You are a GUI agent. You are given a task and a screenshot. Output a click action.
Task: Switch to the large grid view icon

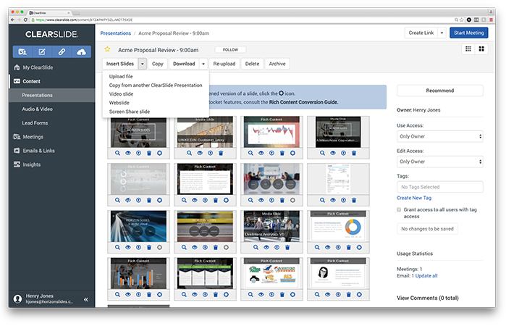point(481,49)
